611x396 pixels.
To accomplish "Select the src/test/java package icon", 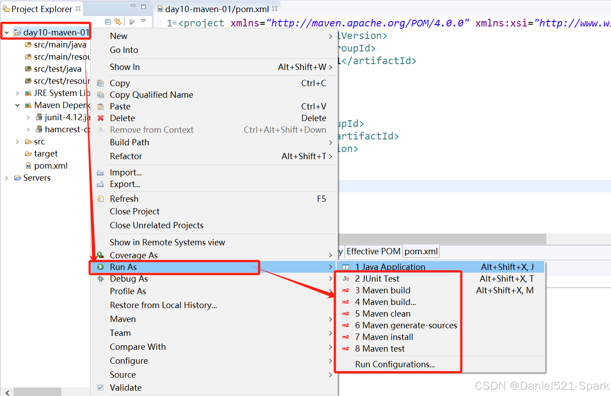I will pyautogui.click(x=28, y=69).
